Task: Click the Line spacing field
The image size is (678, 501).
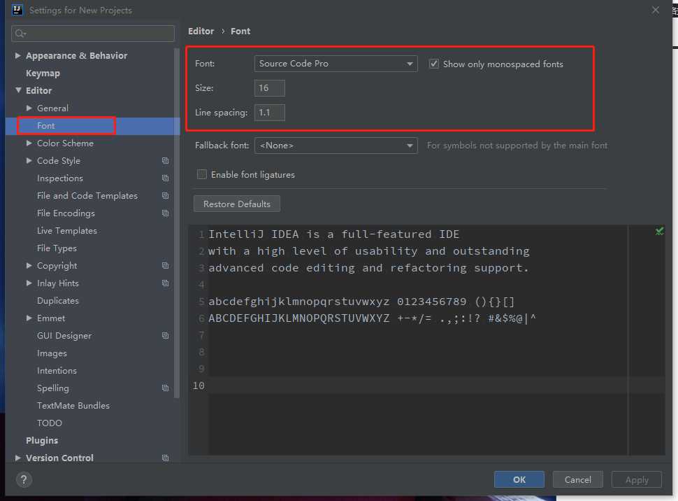Action: pos(269,113)
